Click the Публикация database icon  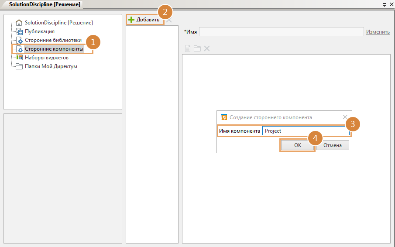pos(19,31)
